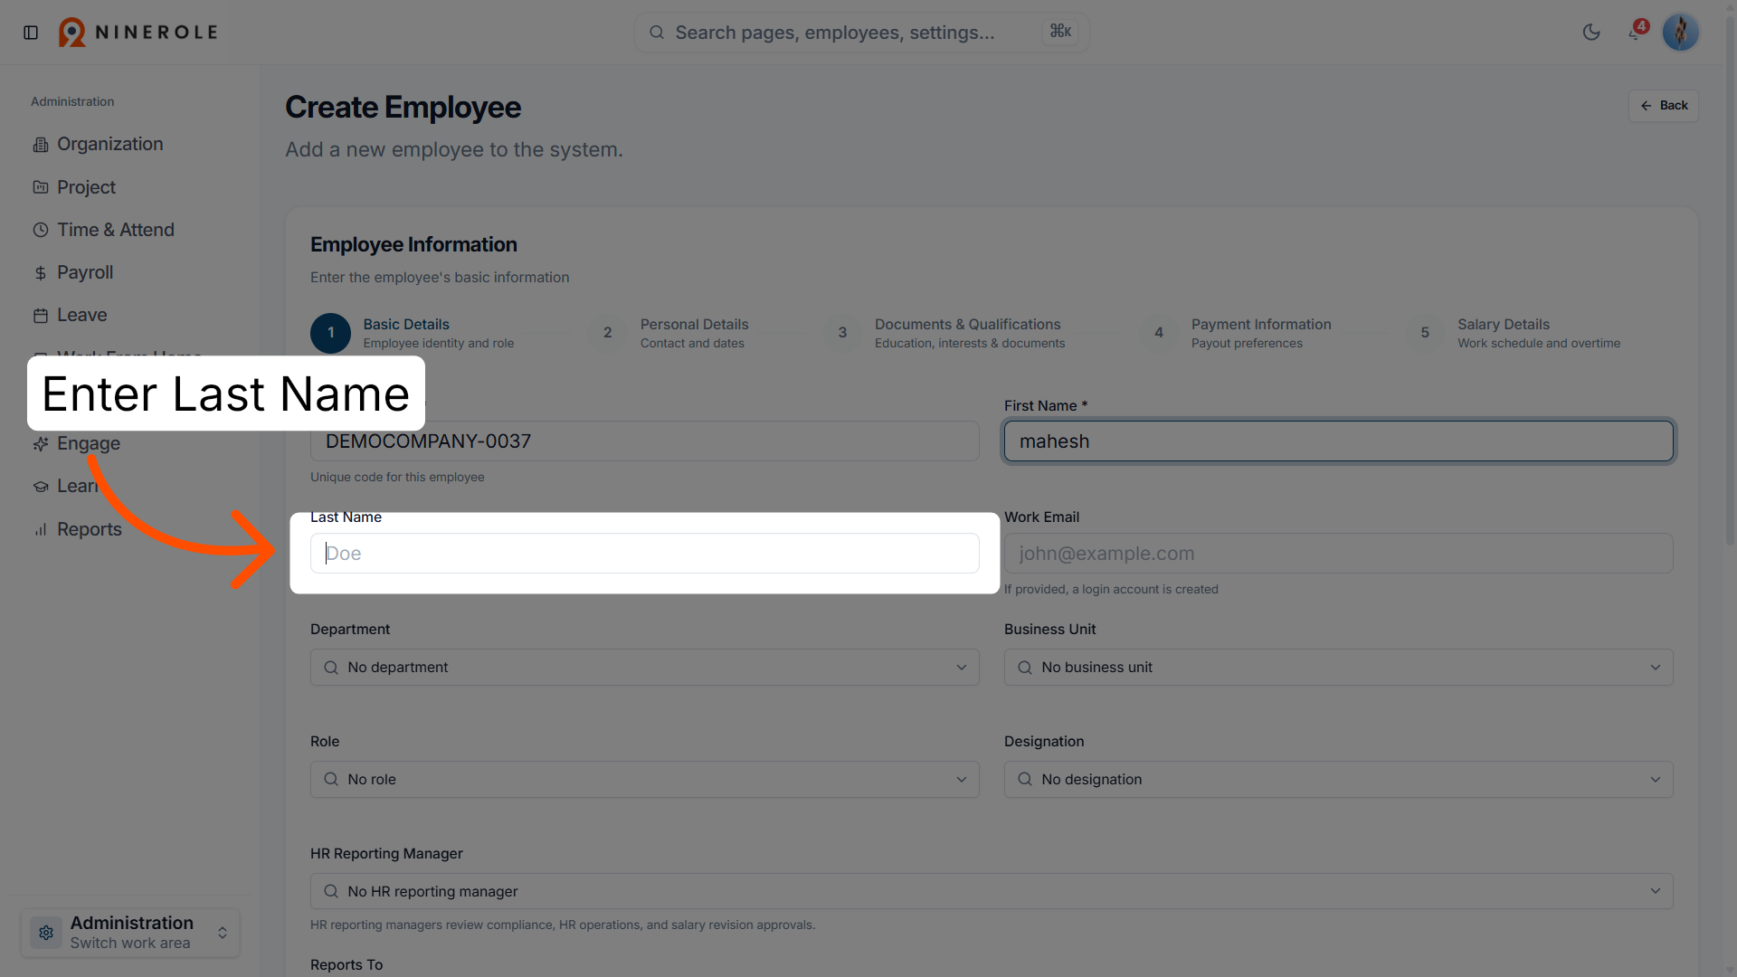
Task: Select step 5 Salary Details
Action: (1514, 333)
